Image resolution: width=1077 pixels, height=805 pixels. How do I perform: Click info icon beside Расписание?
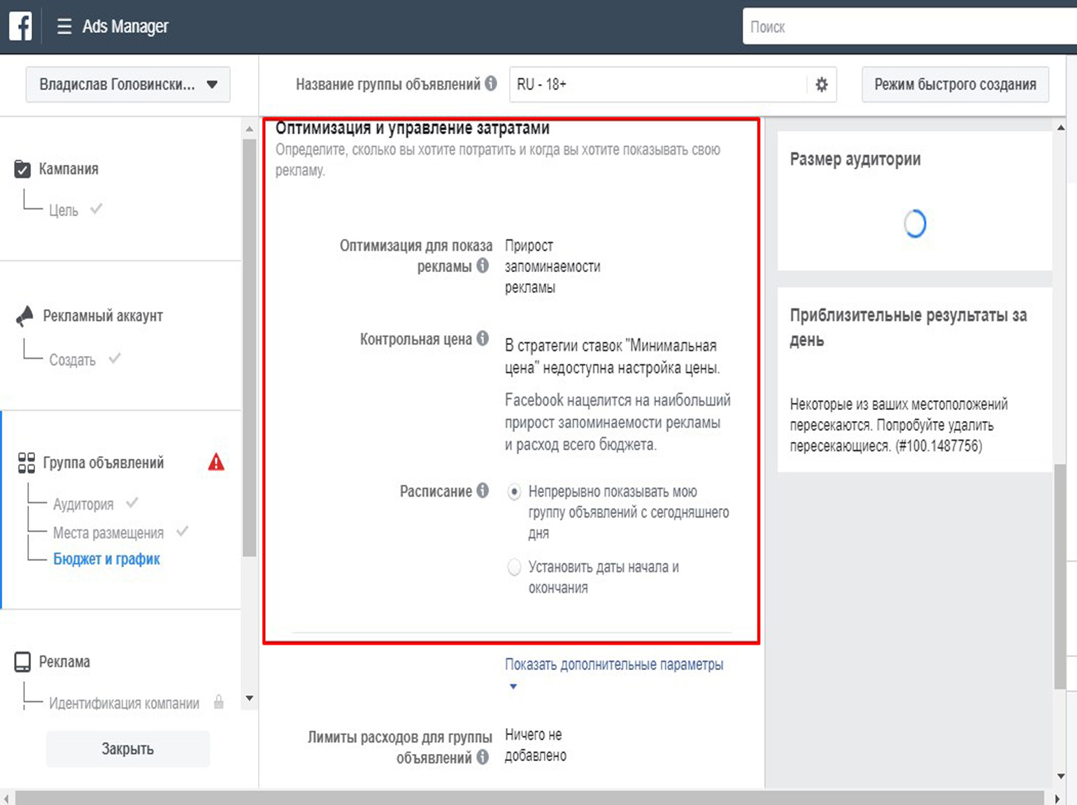[483, 491]
